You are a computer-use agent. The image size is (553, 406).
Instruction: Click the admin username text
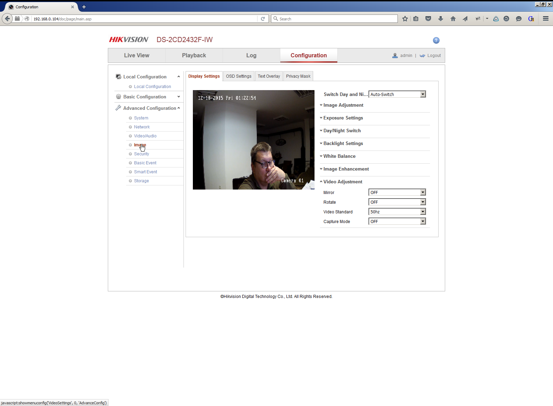406,56
